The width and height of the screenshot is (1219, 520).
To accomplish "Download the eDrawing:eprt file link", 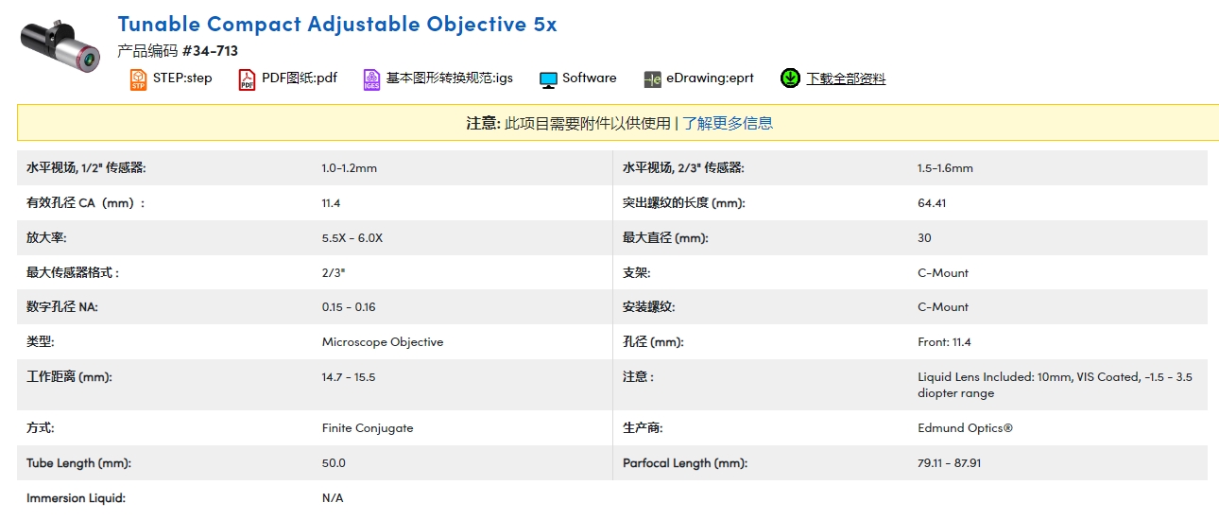I will click(x=710, y=78).
